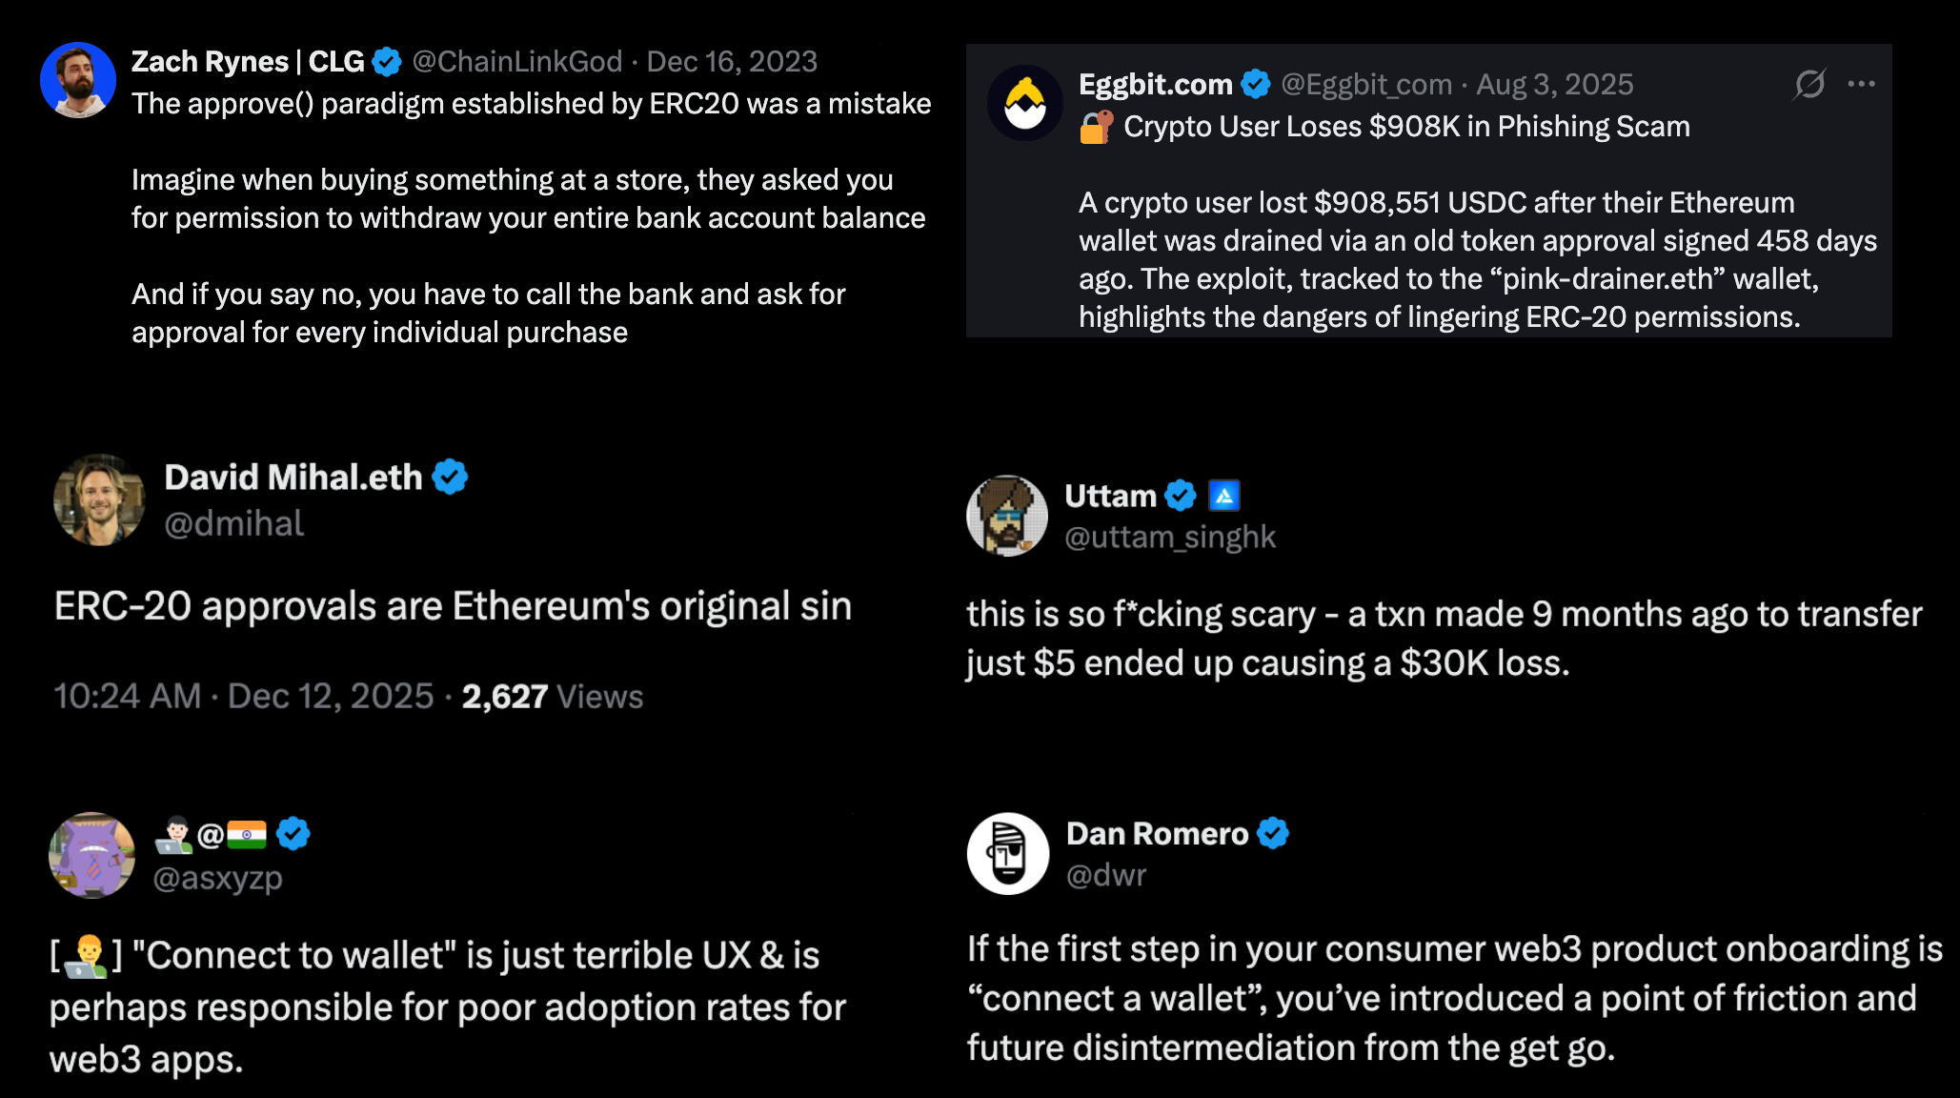Open Dan Romero's profile avatar
The height and width of the screenshot is (1098, 1960).
click(x=1007, y=853)
